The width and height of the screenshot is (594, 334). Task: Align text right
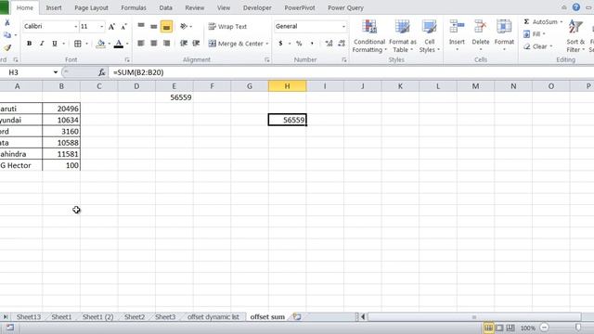coord(166,44)
